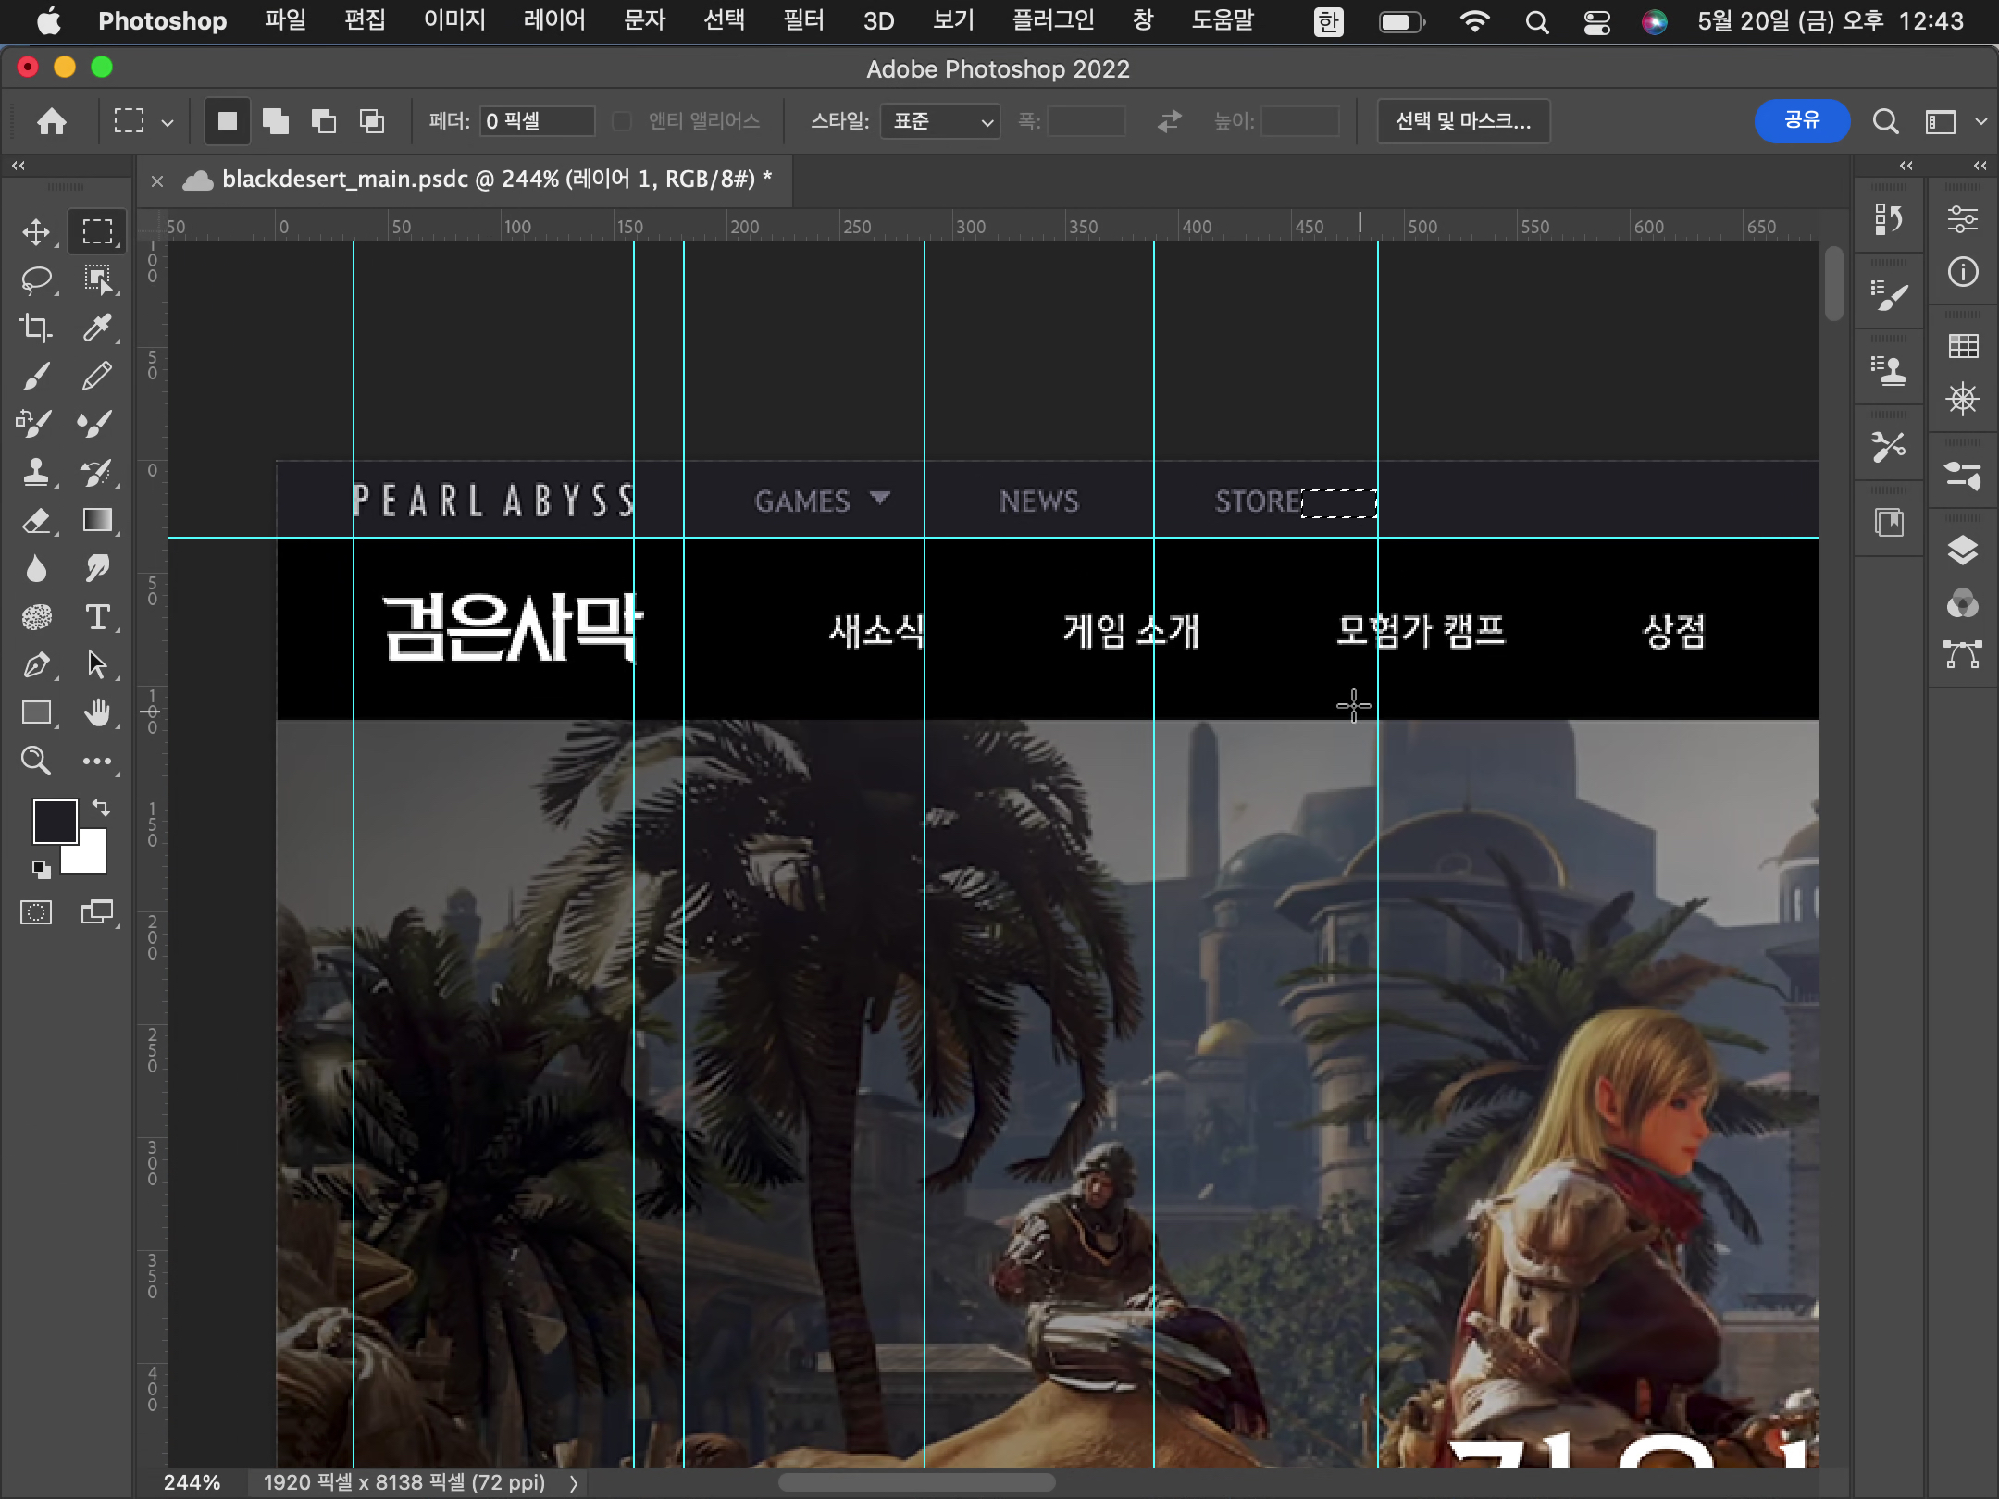Select the Hand tool
Viewport: 1999px width, 1499px height.
pos(97,712)
